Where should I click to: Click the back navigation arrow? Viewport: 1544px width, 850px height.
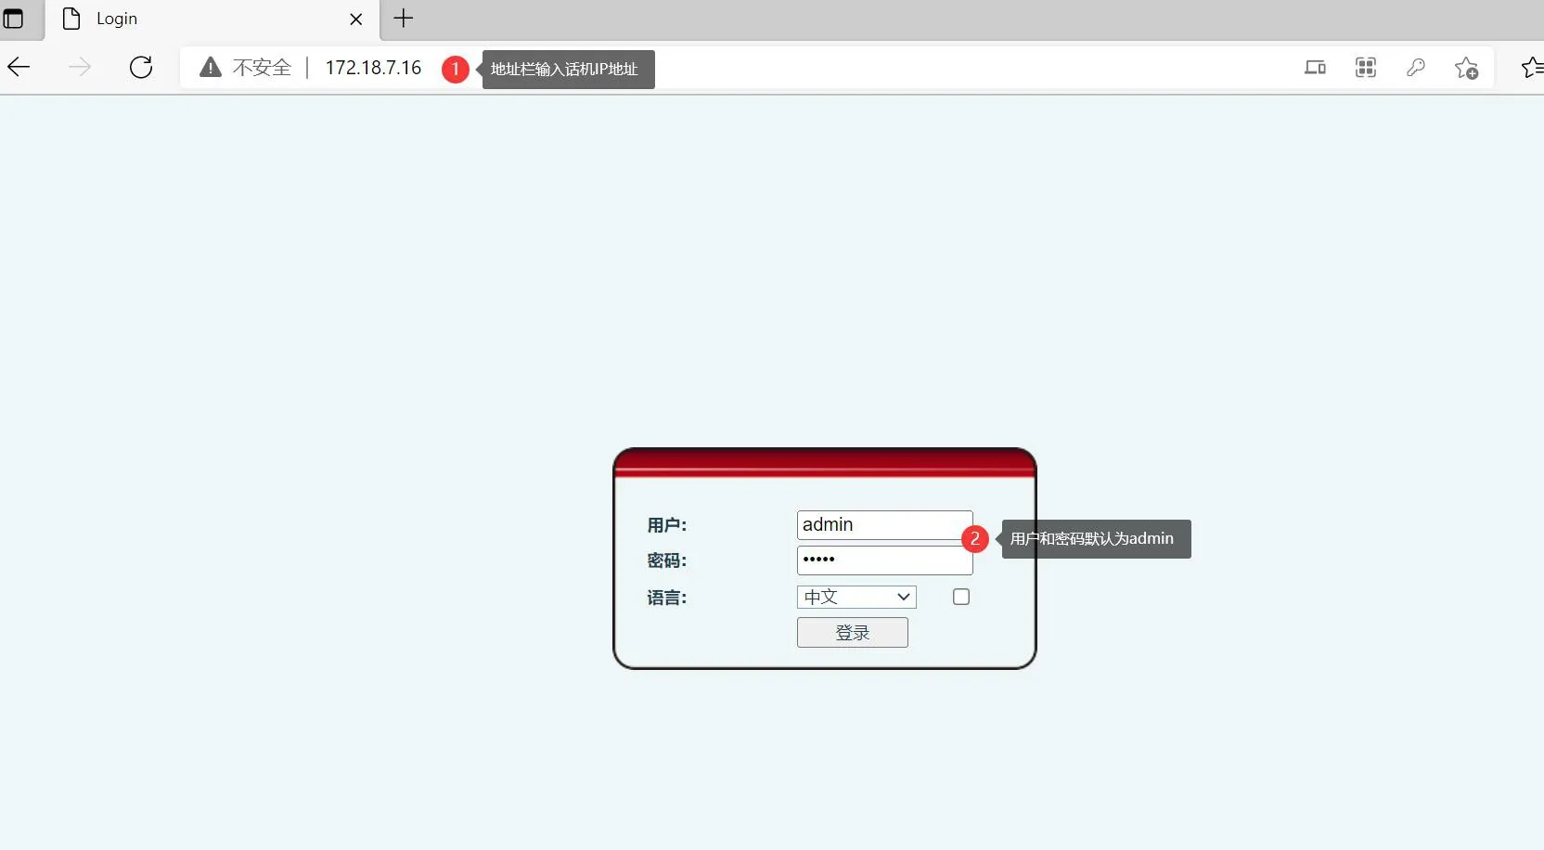pos(18,67)
